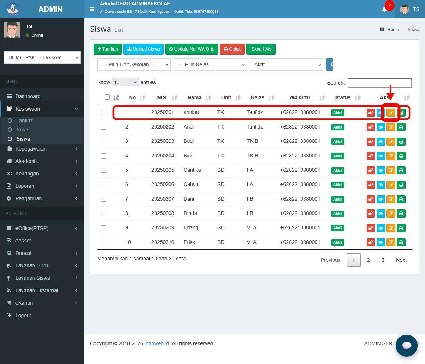Open the Pilih Unit Sekolah dropdown

134,64
